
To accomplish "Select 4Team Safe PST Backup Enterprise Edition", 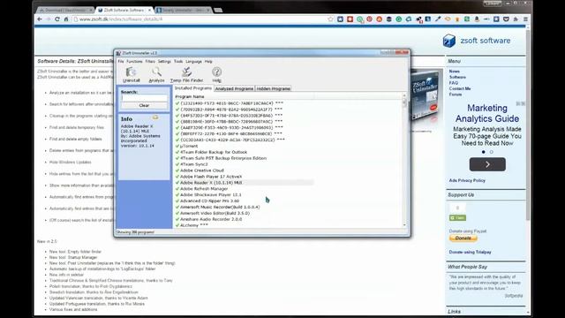I will click(223, 158).
